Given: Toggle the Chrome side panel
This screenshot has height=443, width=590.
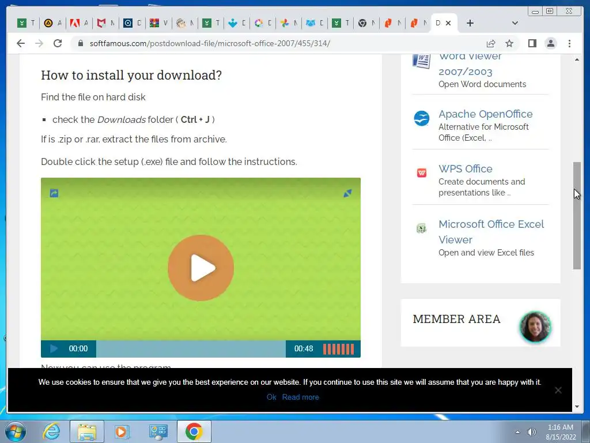Looking at the screenshot, I should pyautogui.click(x=532, y=43).
